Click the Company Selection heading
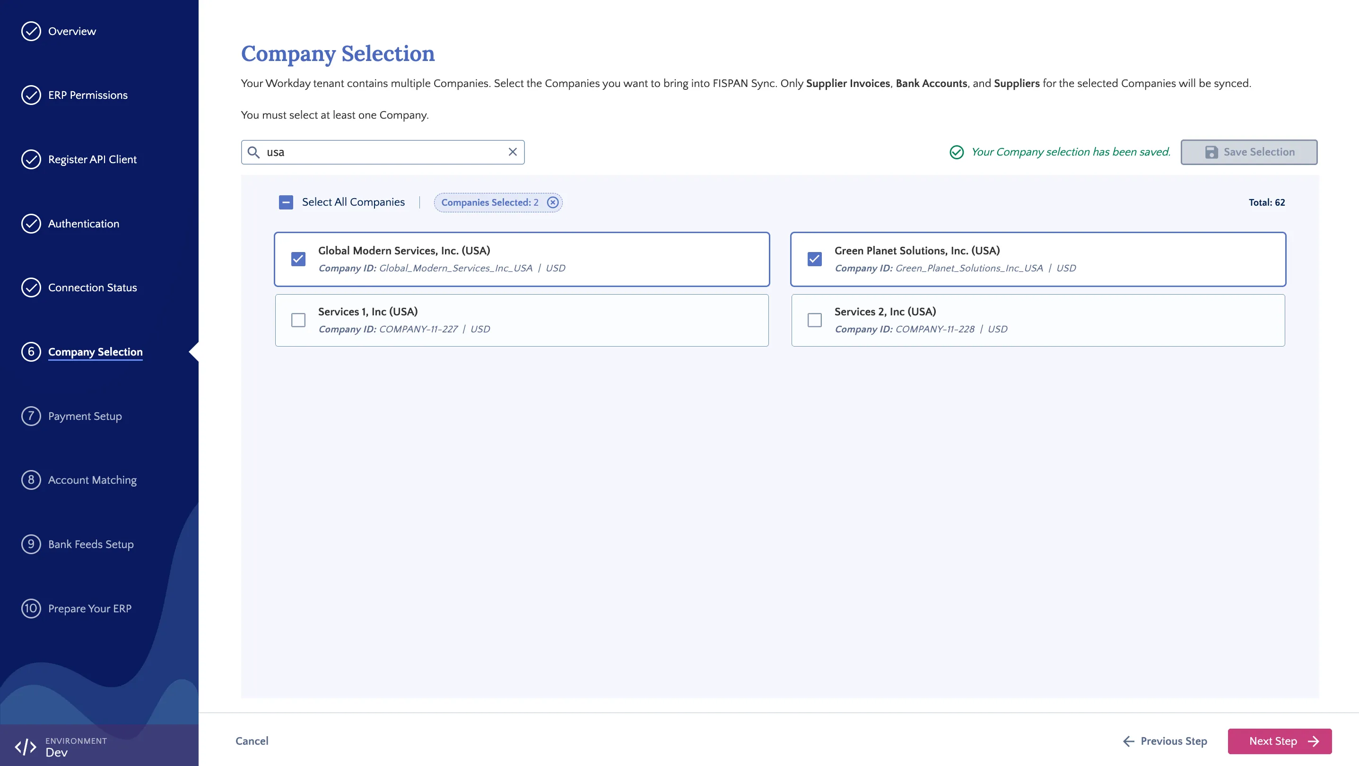The image size is (1359, 766). click(338, 54)
